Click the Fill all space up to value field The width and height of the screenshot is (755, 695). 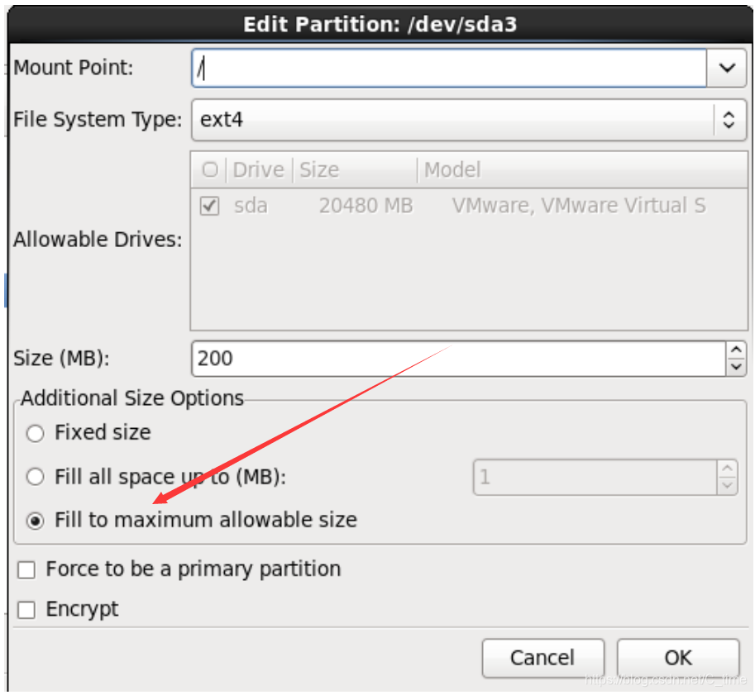(x=595, y=478)
